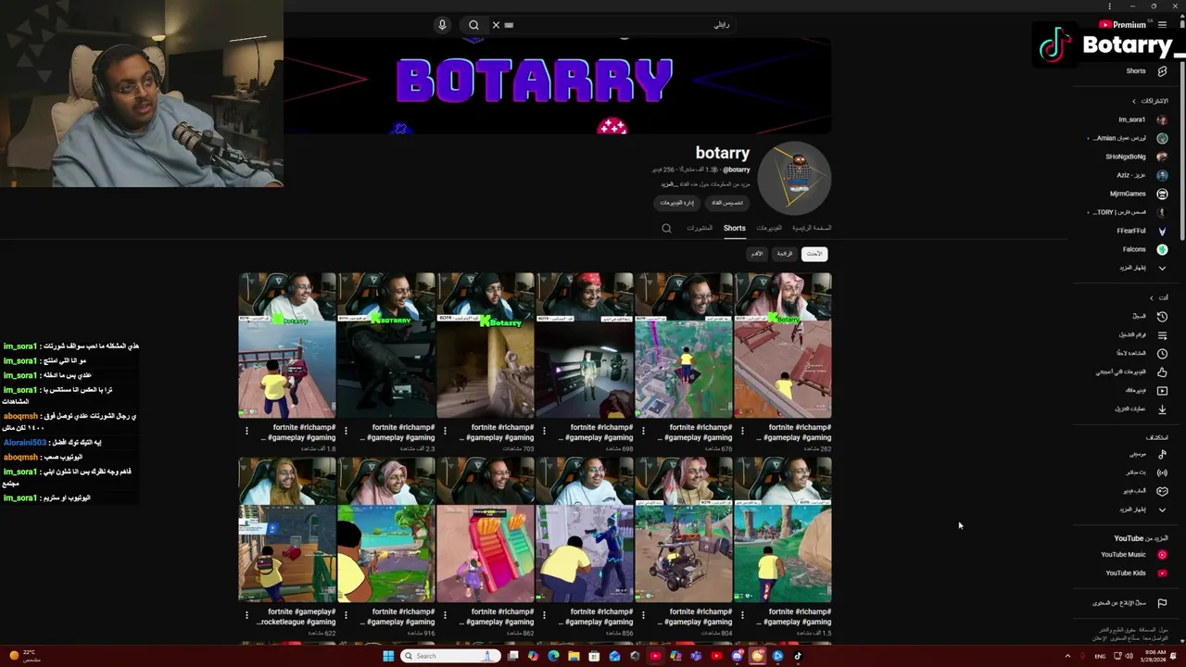This screenshot has width=1186, height=667.
Task: Open the rocketleague short thumbnail
Action: coord(287,530)
